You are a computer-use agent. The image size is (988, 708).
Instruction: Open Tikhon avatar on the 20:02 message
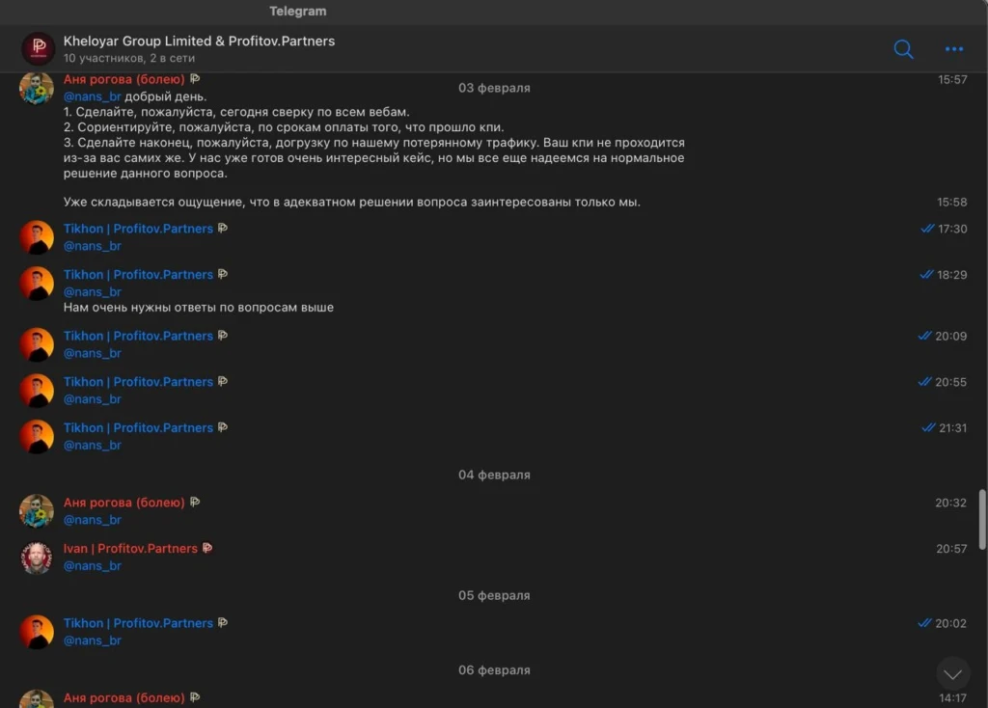37,631
